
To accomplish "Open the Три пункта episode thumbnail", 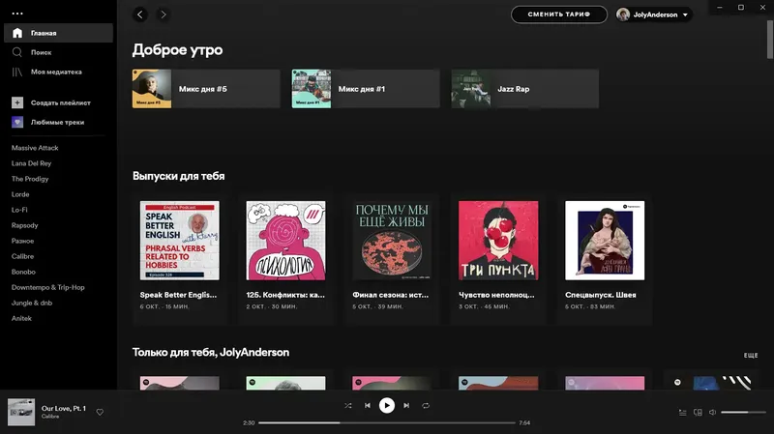I will point(498,240).
